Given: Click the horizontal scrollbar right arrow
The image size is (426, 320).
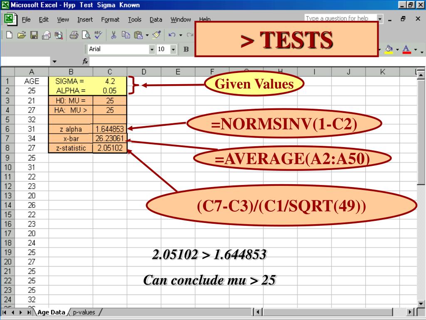Looking at the screenshot, I should pyautogui.click(x=410, y=312).
